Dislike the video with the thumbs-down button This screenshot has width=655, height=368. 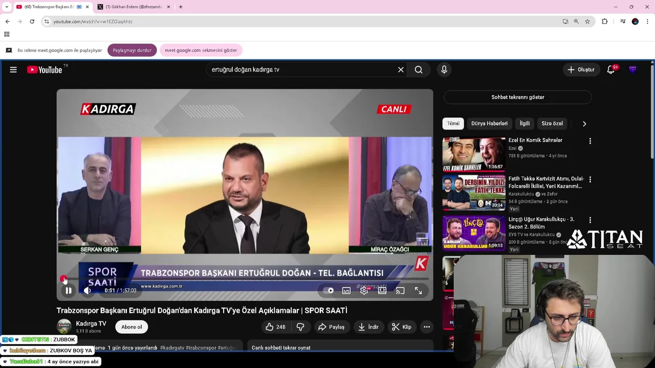[x=300, y=327]
